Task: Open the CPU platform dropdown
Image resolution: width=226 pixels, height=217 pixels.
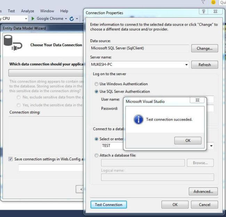Action: pos(26,19)
